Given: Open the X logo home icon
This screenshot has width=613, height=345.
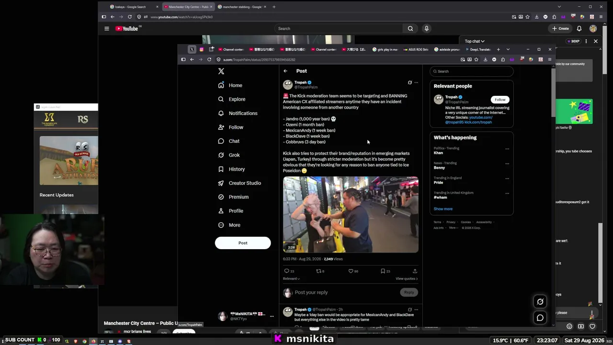Looking at the screenshot, I should 221,71.
